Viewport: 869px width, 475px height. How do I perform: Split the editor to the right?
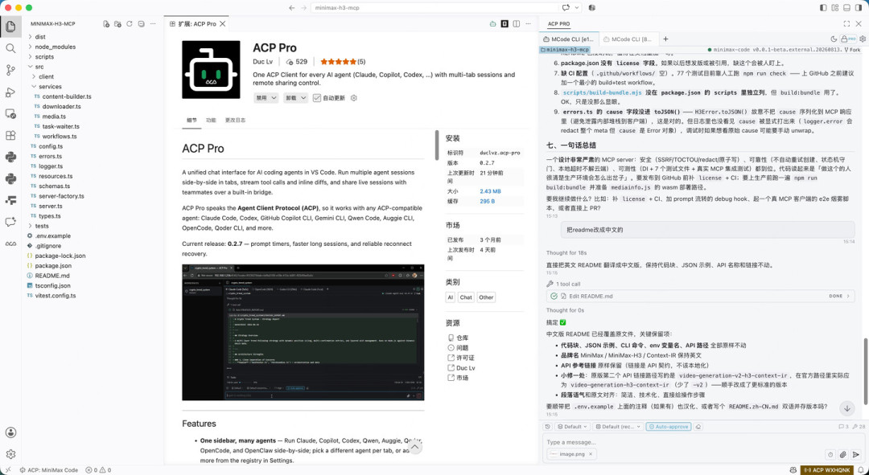click(516, 24)
